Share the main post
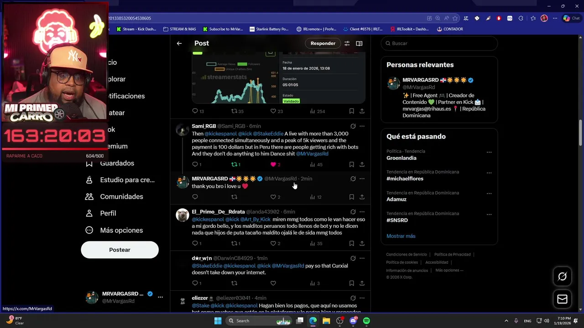Image resolution: width=584 pixels, height=328 pixels. (x=362, y=111)
